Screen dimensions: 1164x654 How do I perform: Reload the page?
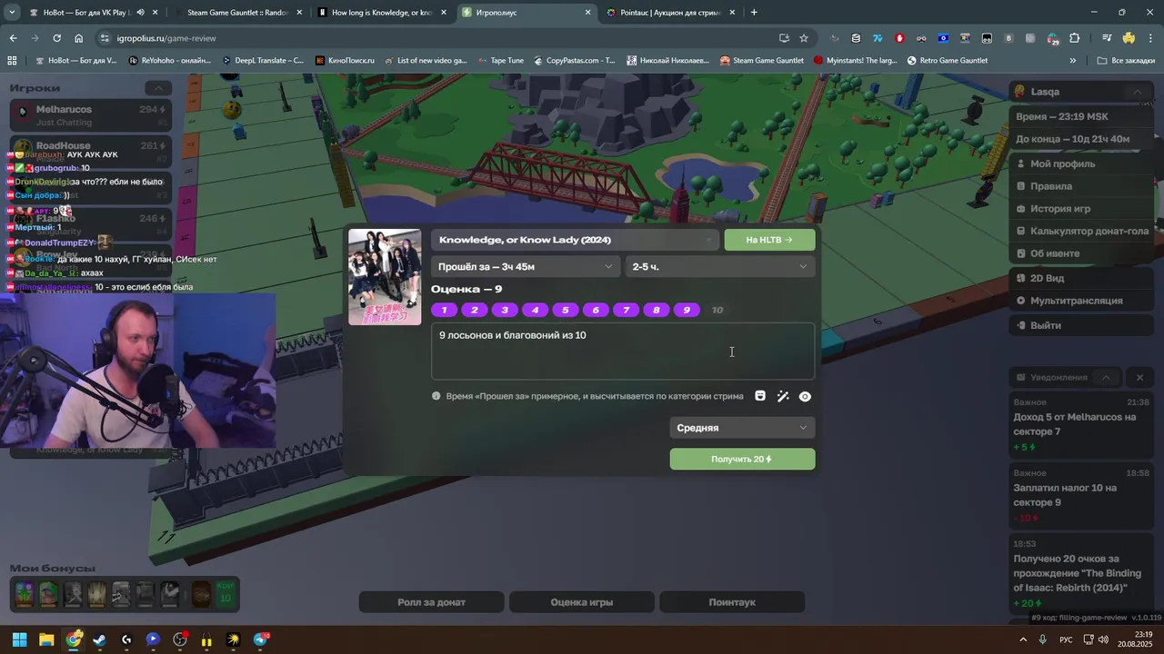tap(56, 38)
